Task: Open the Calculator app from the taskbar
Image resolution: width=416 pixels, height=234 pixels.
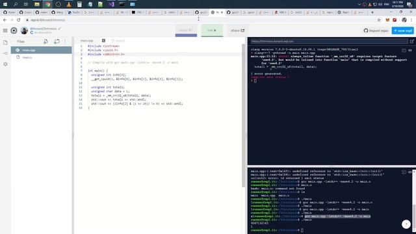Action: pyautogui.click(x=79, y=5)
